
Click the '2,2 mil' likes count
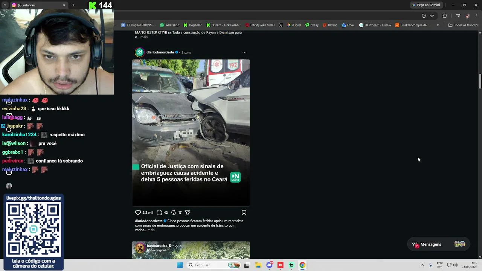coord(148,213)
